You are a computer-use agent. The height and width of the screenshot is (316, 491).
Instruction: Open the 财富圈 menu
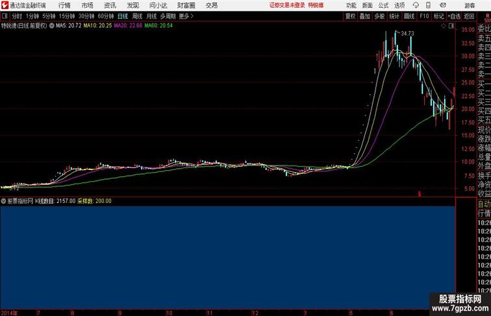tap(186, 5)
